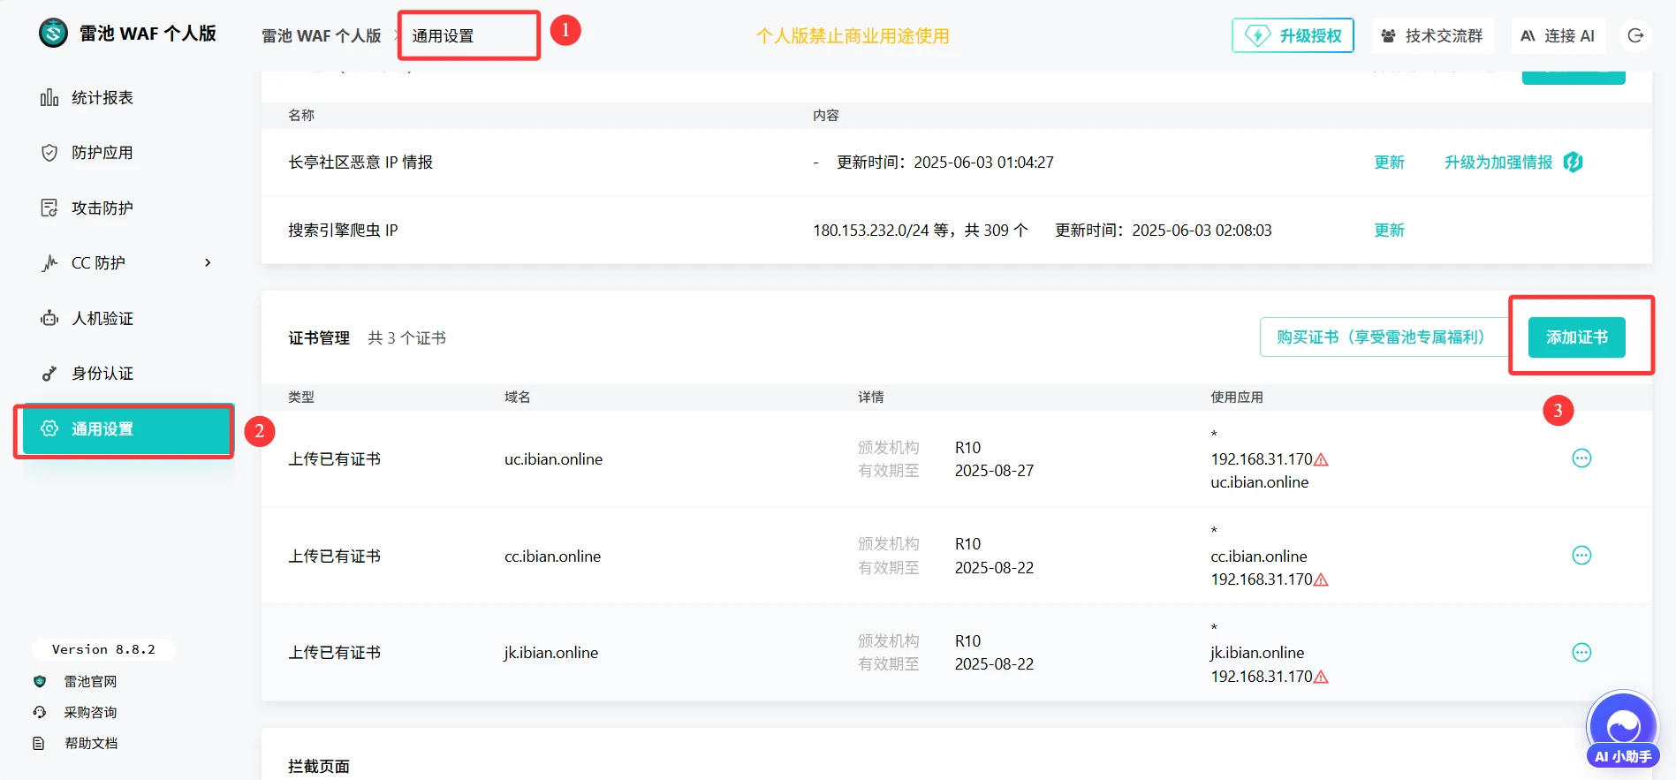Open 采购咨询 link
1676x780 pixels.
click(x=90, y=713)
